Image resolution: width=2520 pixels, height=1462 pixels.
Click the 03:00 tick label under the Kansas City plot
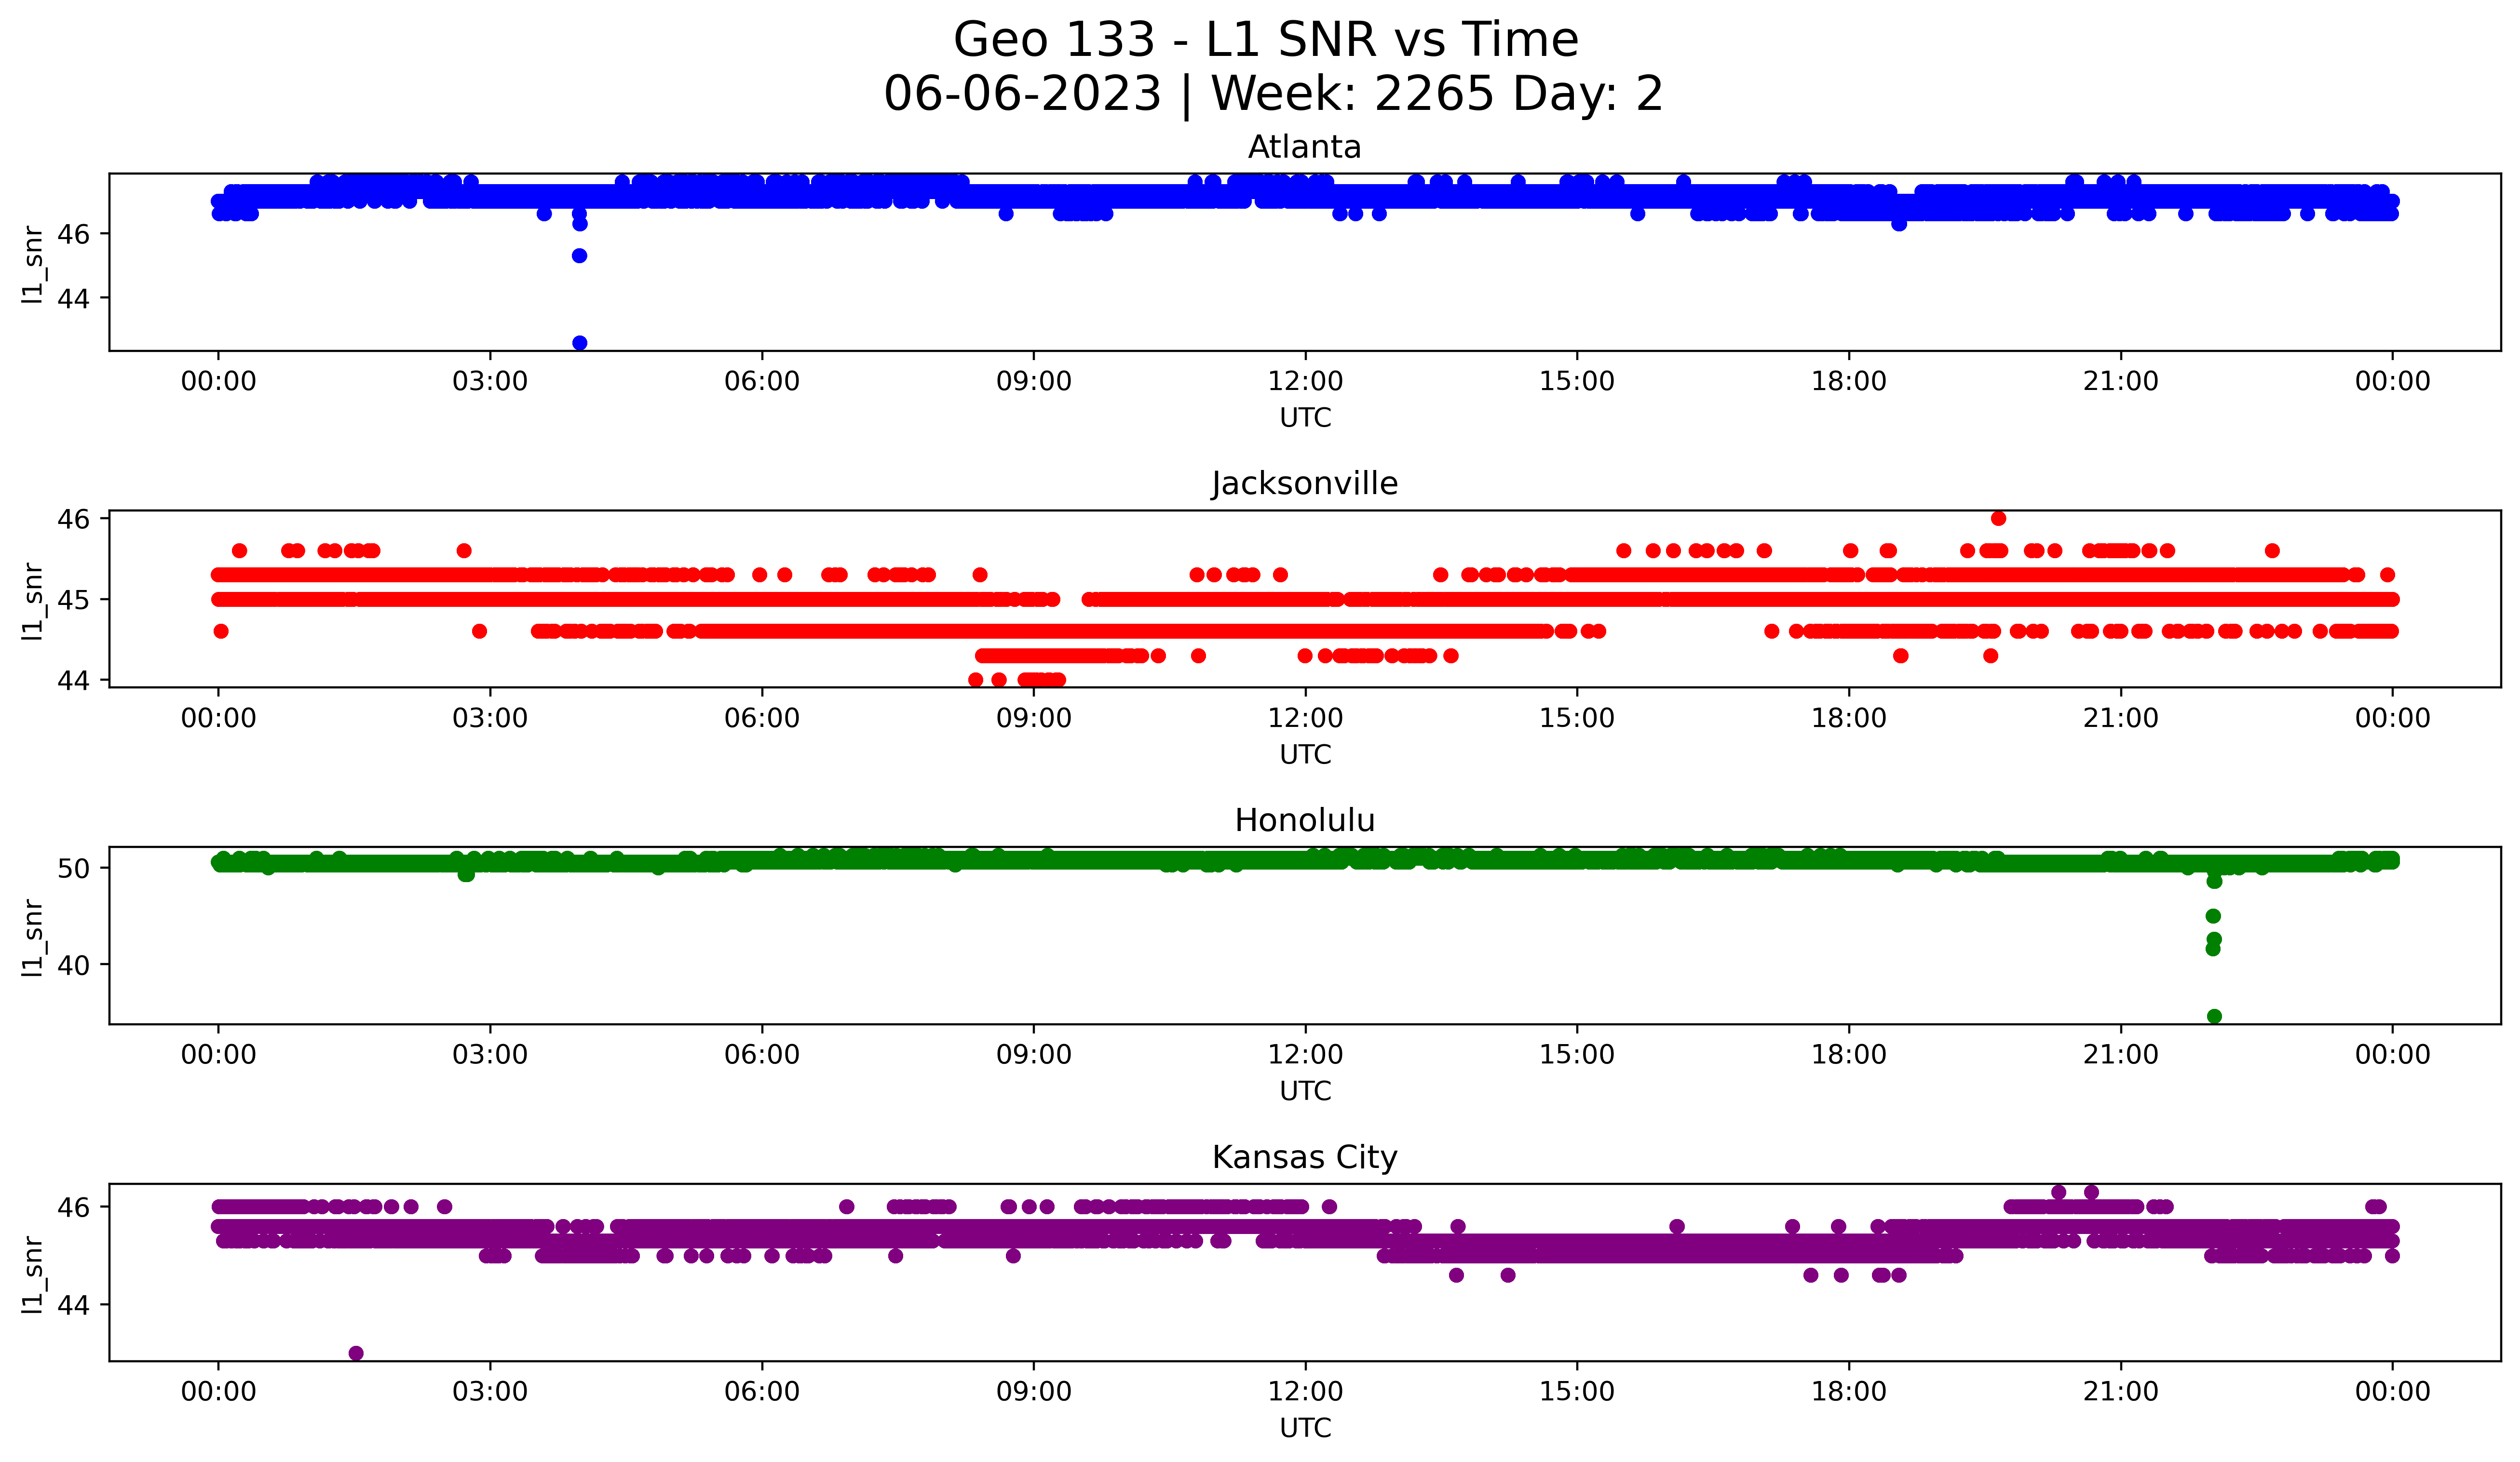[x=489, y=1392]
